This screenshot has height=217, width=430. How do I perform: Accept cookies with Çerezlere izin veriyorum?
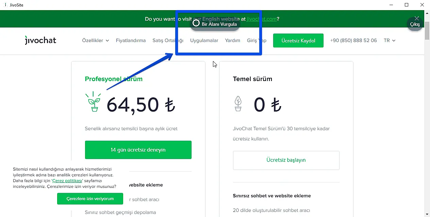coord(90,199)
